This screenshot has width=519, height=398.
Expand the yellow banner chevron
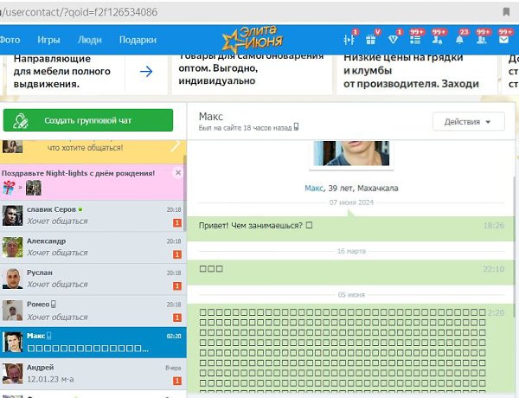point(176,146)
